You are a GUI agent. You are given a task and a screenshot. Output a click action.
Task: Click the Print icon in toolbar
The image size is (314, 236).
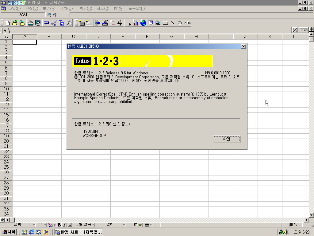click(30, 23)
